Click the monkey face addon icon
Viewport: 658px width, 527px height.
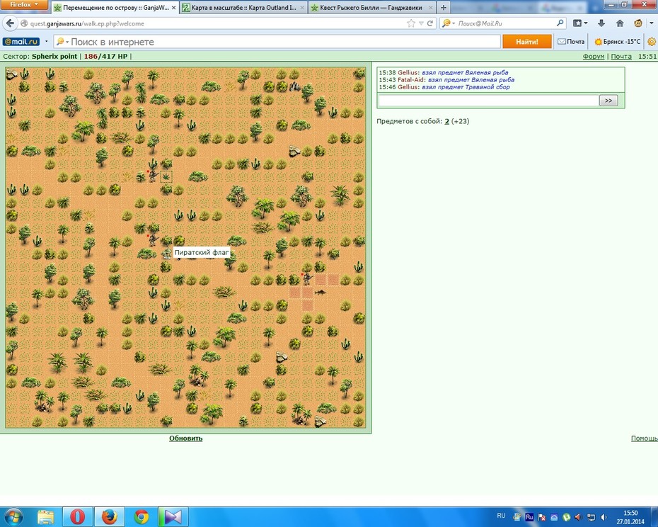638,23
